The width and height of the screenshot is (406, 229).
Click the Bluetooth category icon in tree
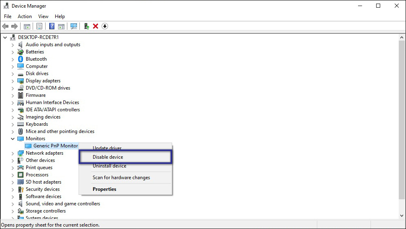pyautogui.click(x=21, y=59)
